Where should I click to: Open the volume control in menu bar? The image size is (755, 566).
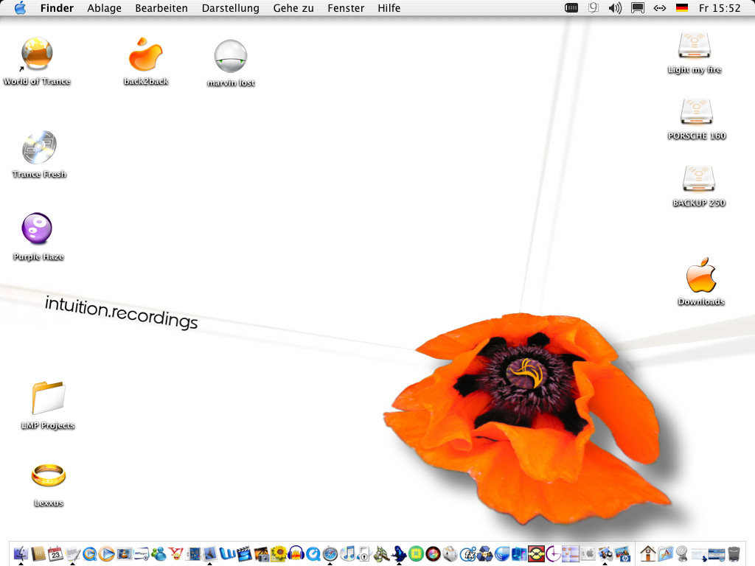[x=615, y=8]
